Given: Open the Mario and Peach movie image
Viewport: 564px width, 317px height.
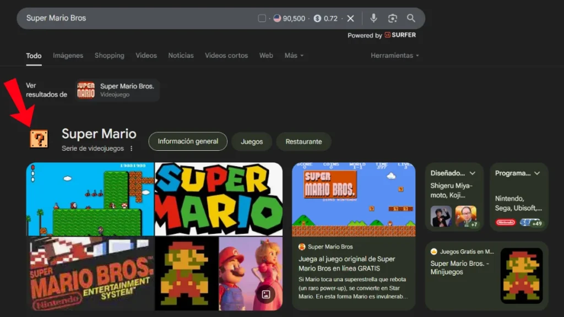Looking at the screenshot, I should tap(251, 274).
